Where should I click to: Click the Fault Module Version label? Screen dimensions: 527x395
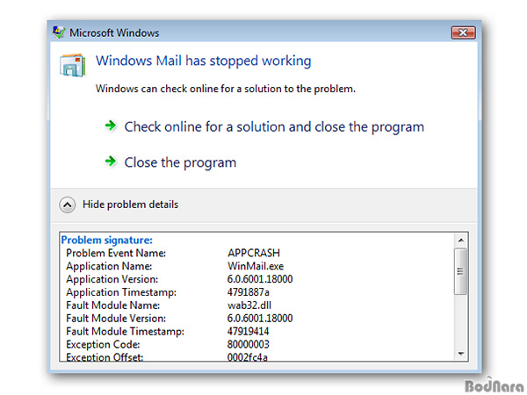pos(116,319)
